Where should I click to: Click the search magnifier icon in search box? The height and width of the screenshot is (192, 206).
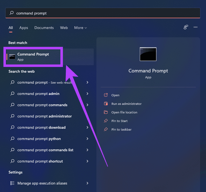pyautogui.click(x=12, y=13)
